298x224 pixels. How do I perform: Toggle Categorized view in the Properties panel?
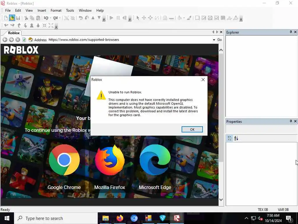(x=230, y=138)
